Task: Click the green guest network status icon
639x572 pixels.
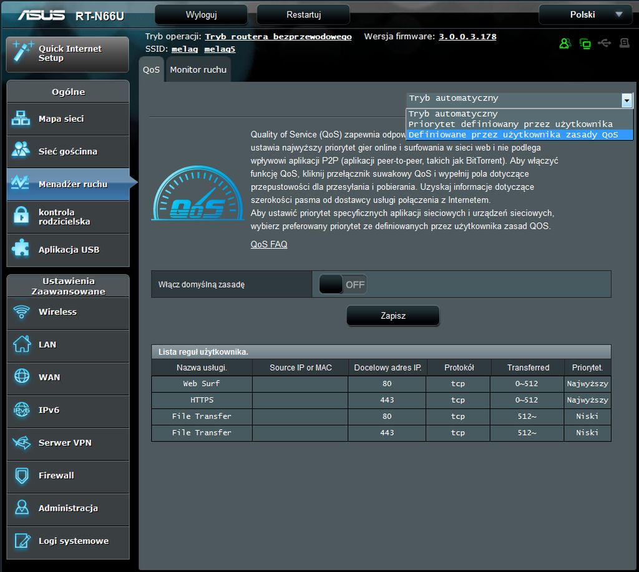Action: [565, 43]
